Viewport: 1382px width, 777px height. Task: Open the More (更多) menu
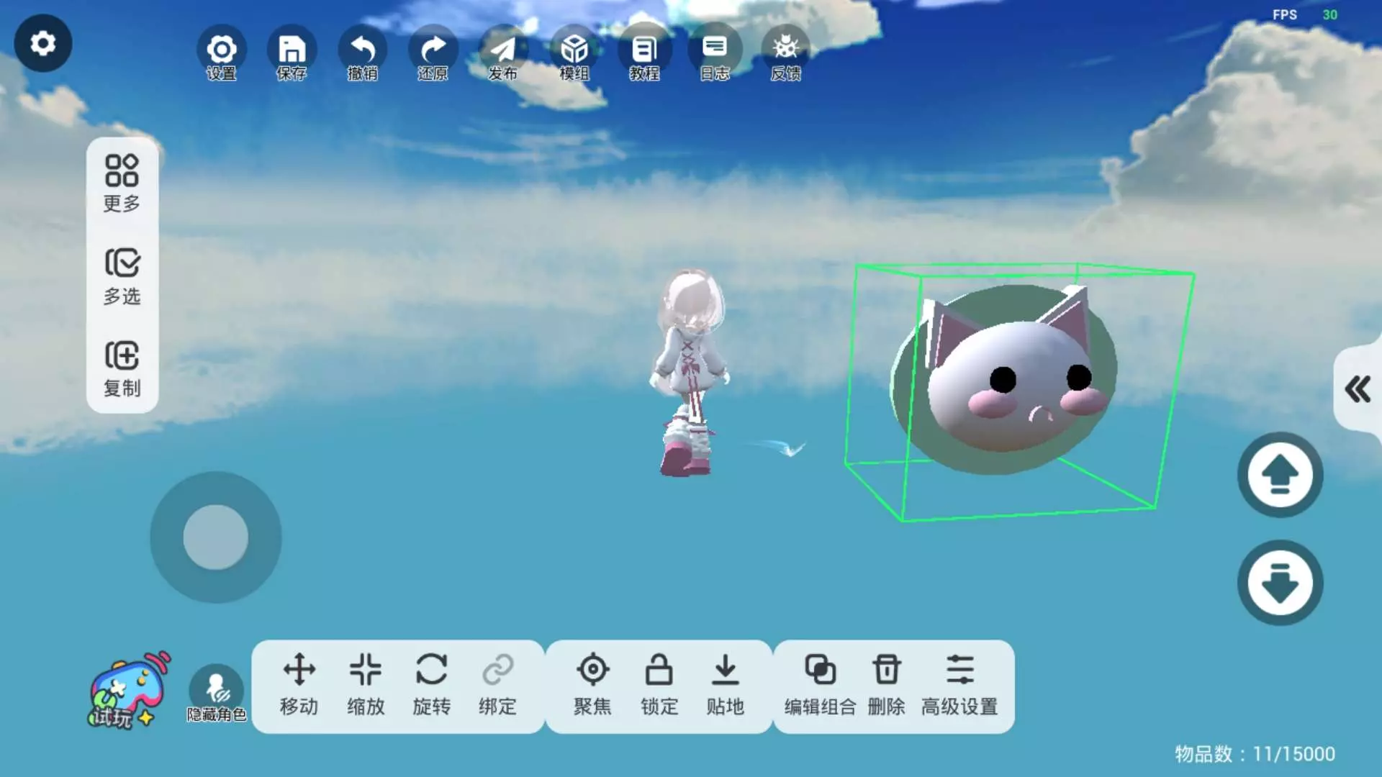(122, 183)
